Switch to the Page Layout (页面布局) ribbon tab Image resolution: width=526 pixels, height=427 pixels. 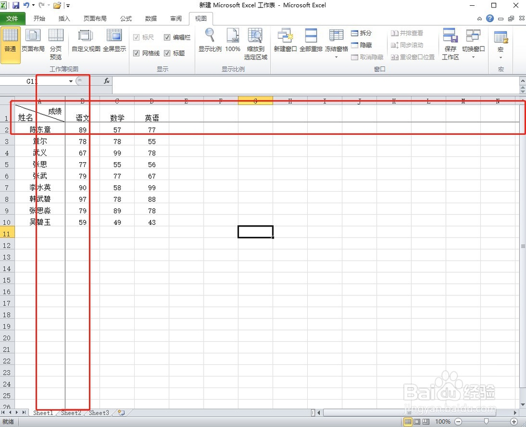(x=95, y=18)
